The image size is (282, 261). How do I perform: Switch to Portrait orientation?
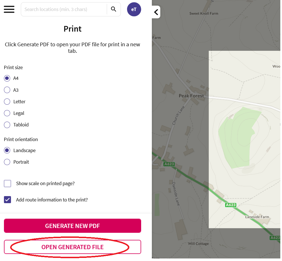7,162
